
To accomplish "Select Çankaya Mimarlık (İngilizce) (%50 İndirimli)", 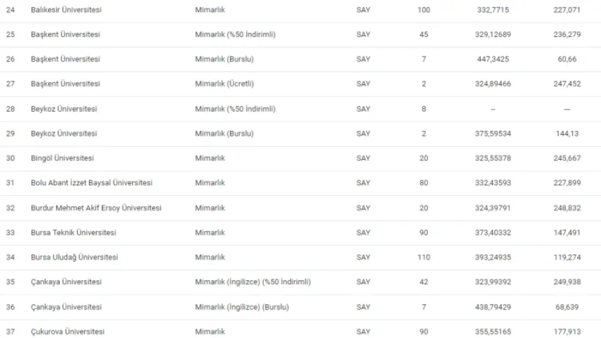I will coord(252,282).
